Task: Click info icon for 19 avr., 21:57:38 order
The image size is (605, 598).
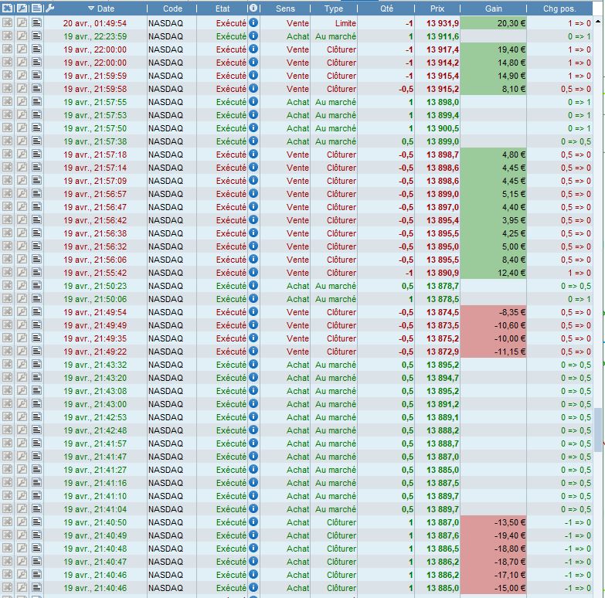Action: tap(253, 141)
